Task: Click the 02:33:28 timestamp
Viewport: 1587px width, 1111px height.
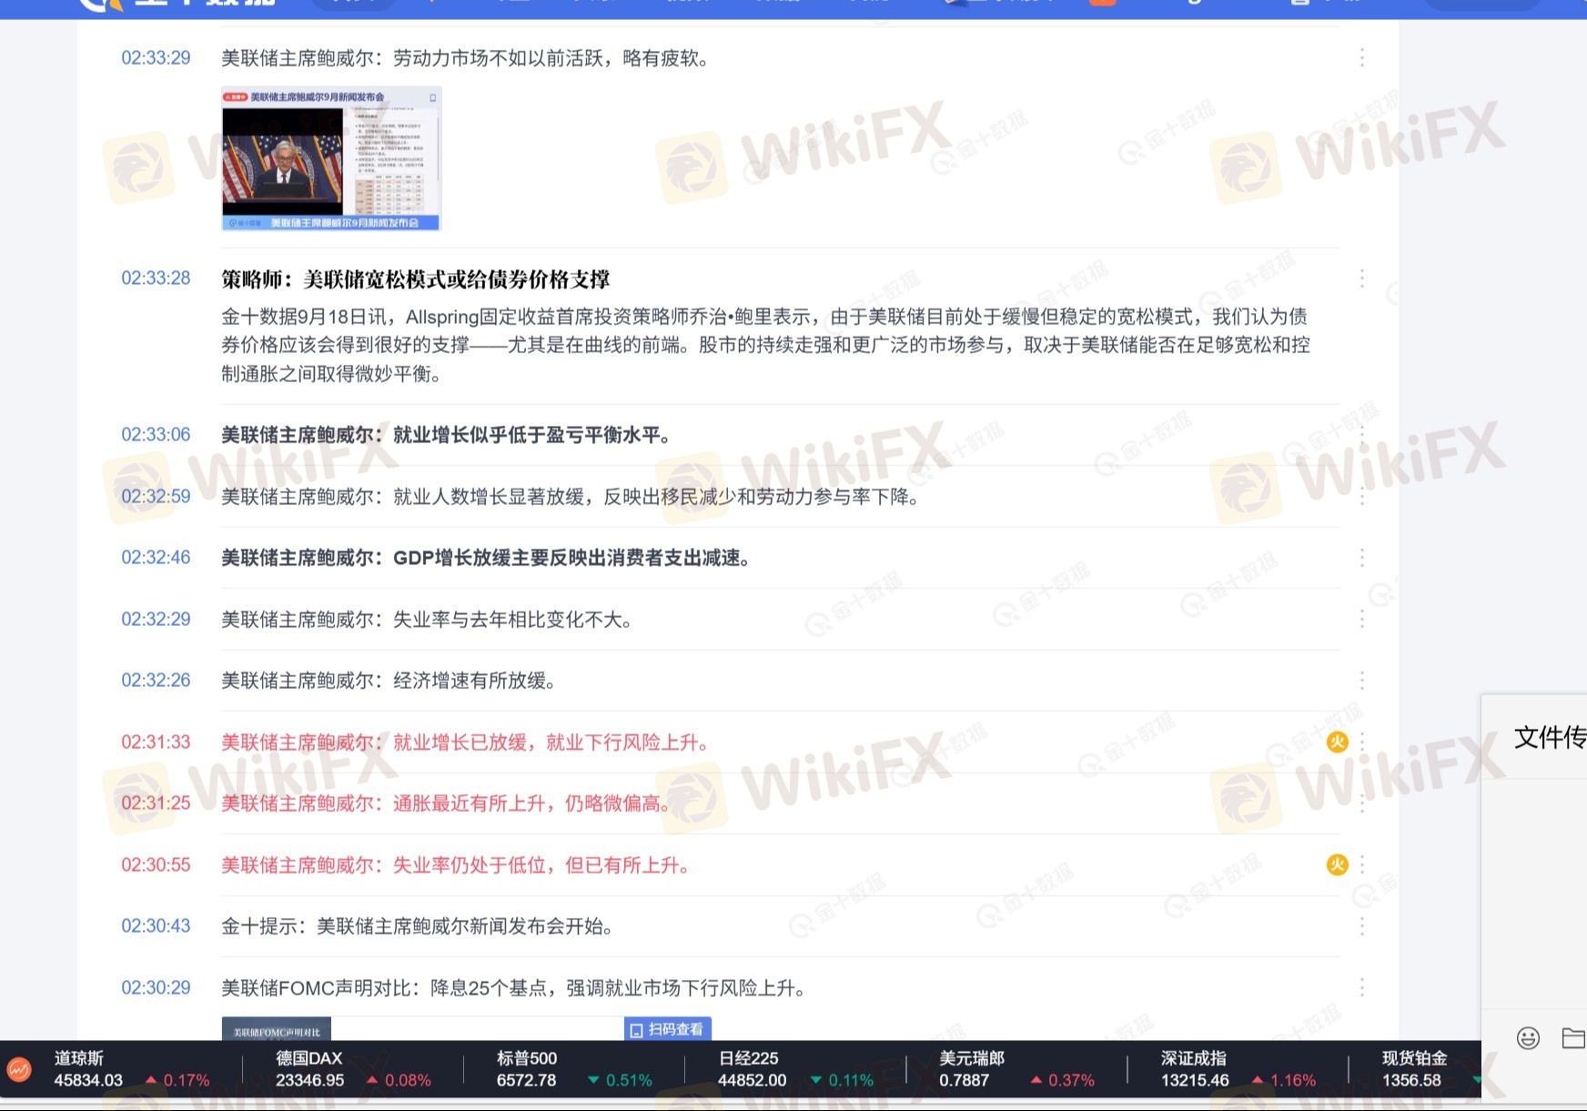Action: [x=156, y=278]
